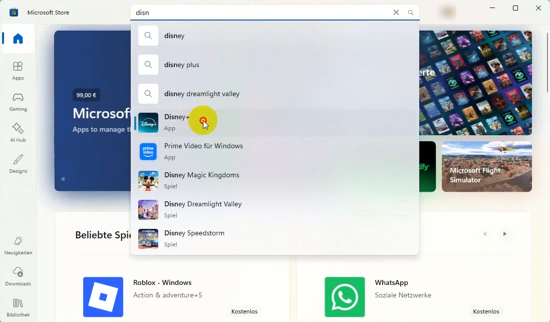
Task: Show previous popular games page
Action: point(485,234)
